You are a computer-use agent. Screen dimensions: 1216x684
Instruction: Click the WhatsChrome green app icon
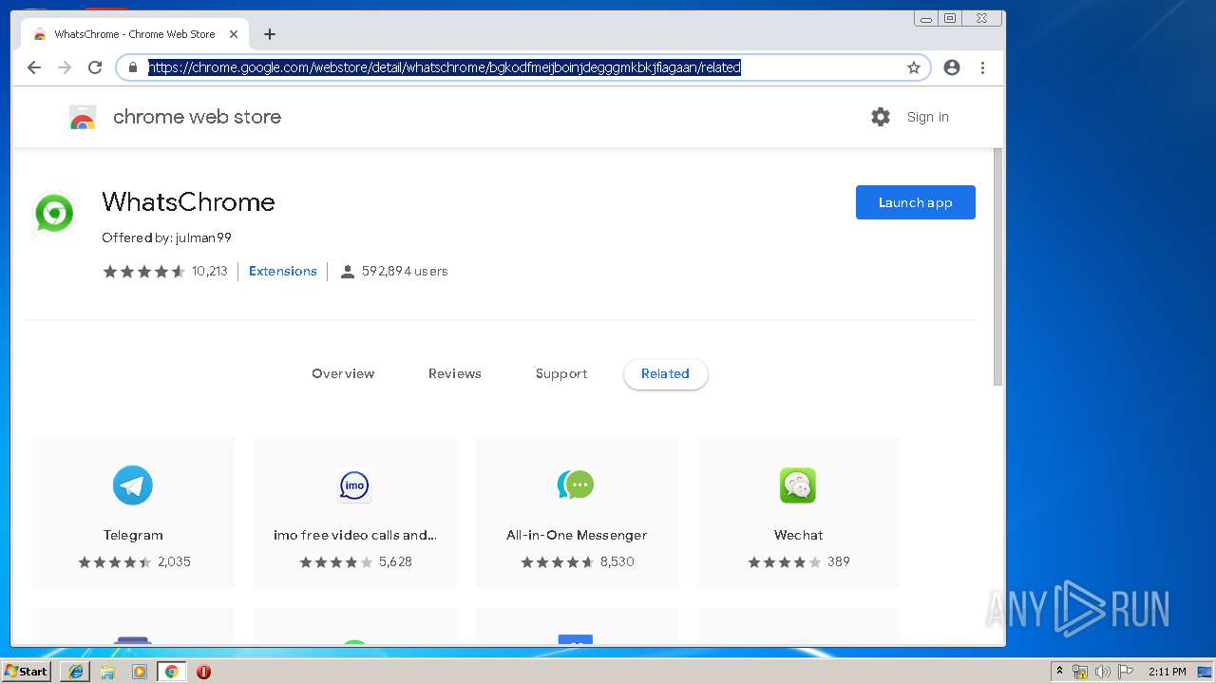[54, 213]
